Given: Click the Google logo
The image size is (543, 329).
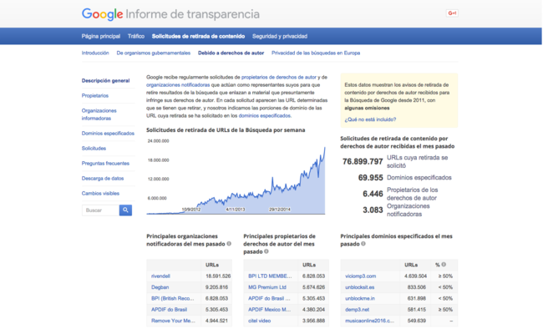Looking at the screenshot, I should point(102,14).
